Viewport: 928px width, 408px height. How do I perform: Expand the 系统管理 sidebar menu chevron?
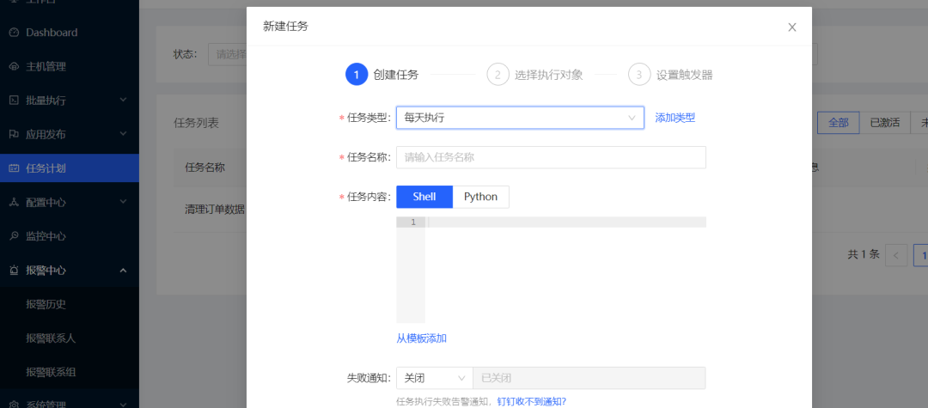123,405
